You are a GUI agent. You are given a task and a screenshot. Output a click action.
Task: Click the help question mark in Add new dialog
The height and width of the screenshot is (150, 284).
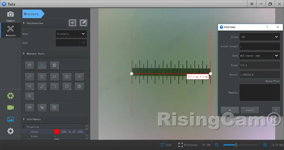(x=267, y=27)
